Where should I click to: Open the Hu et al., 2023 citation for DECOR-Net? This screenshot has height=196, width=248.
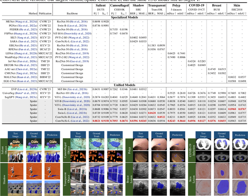coord(28,65)
